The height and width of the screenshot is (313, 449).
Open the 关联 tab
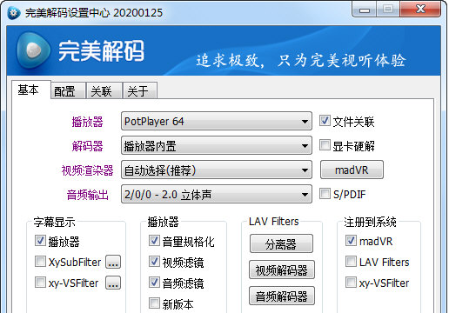(x=104, y=91)
